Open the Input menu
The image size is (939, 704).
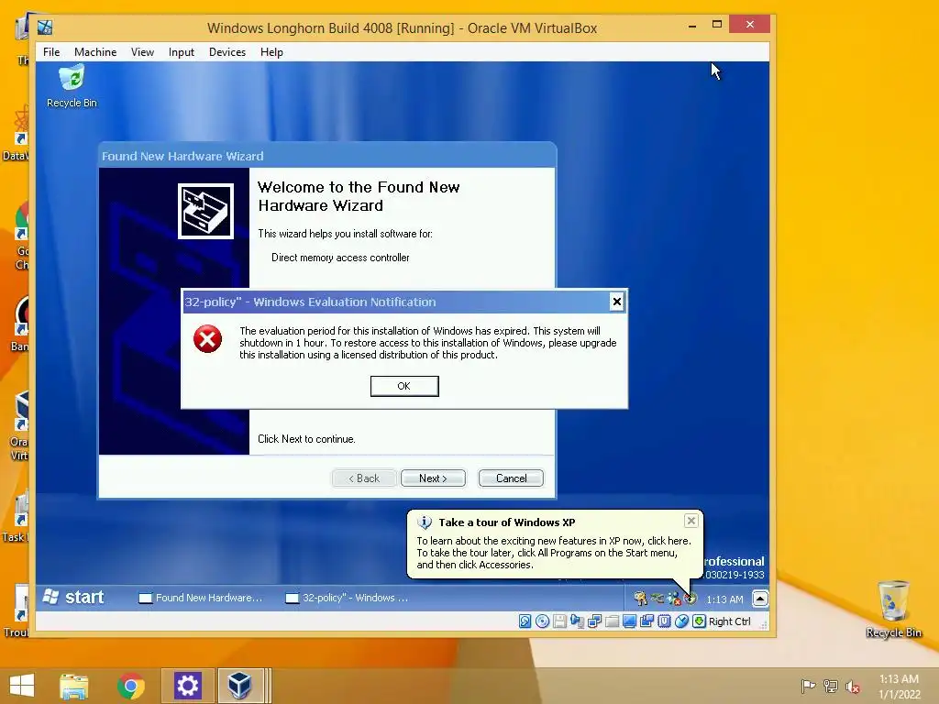pos(181,52)
